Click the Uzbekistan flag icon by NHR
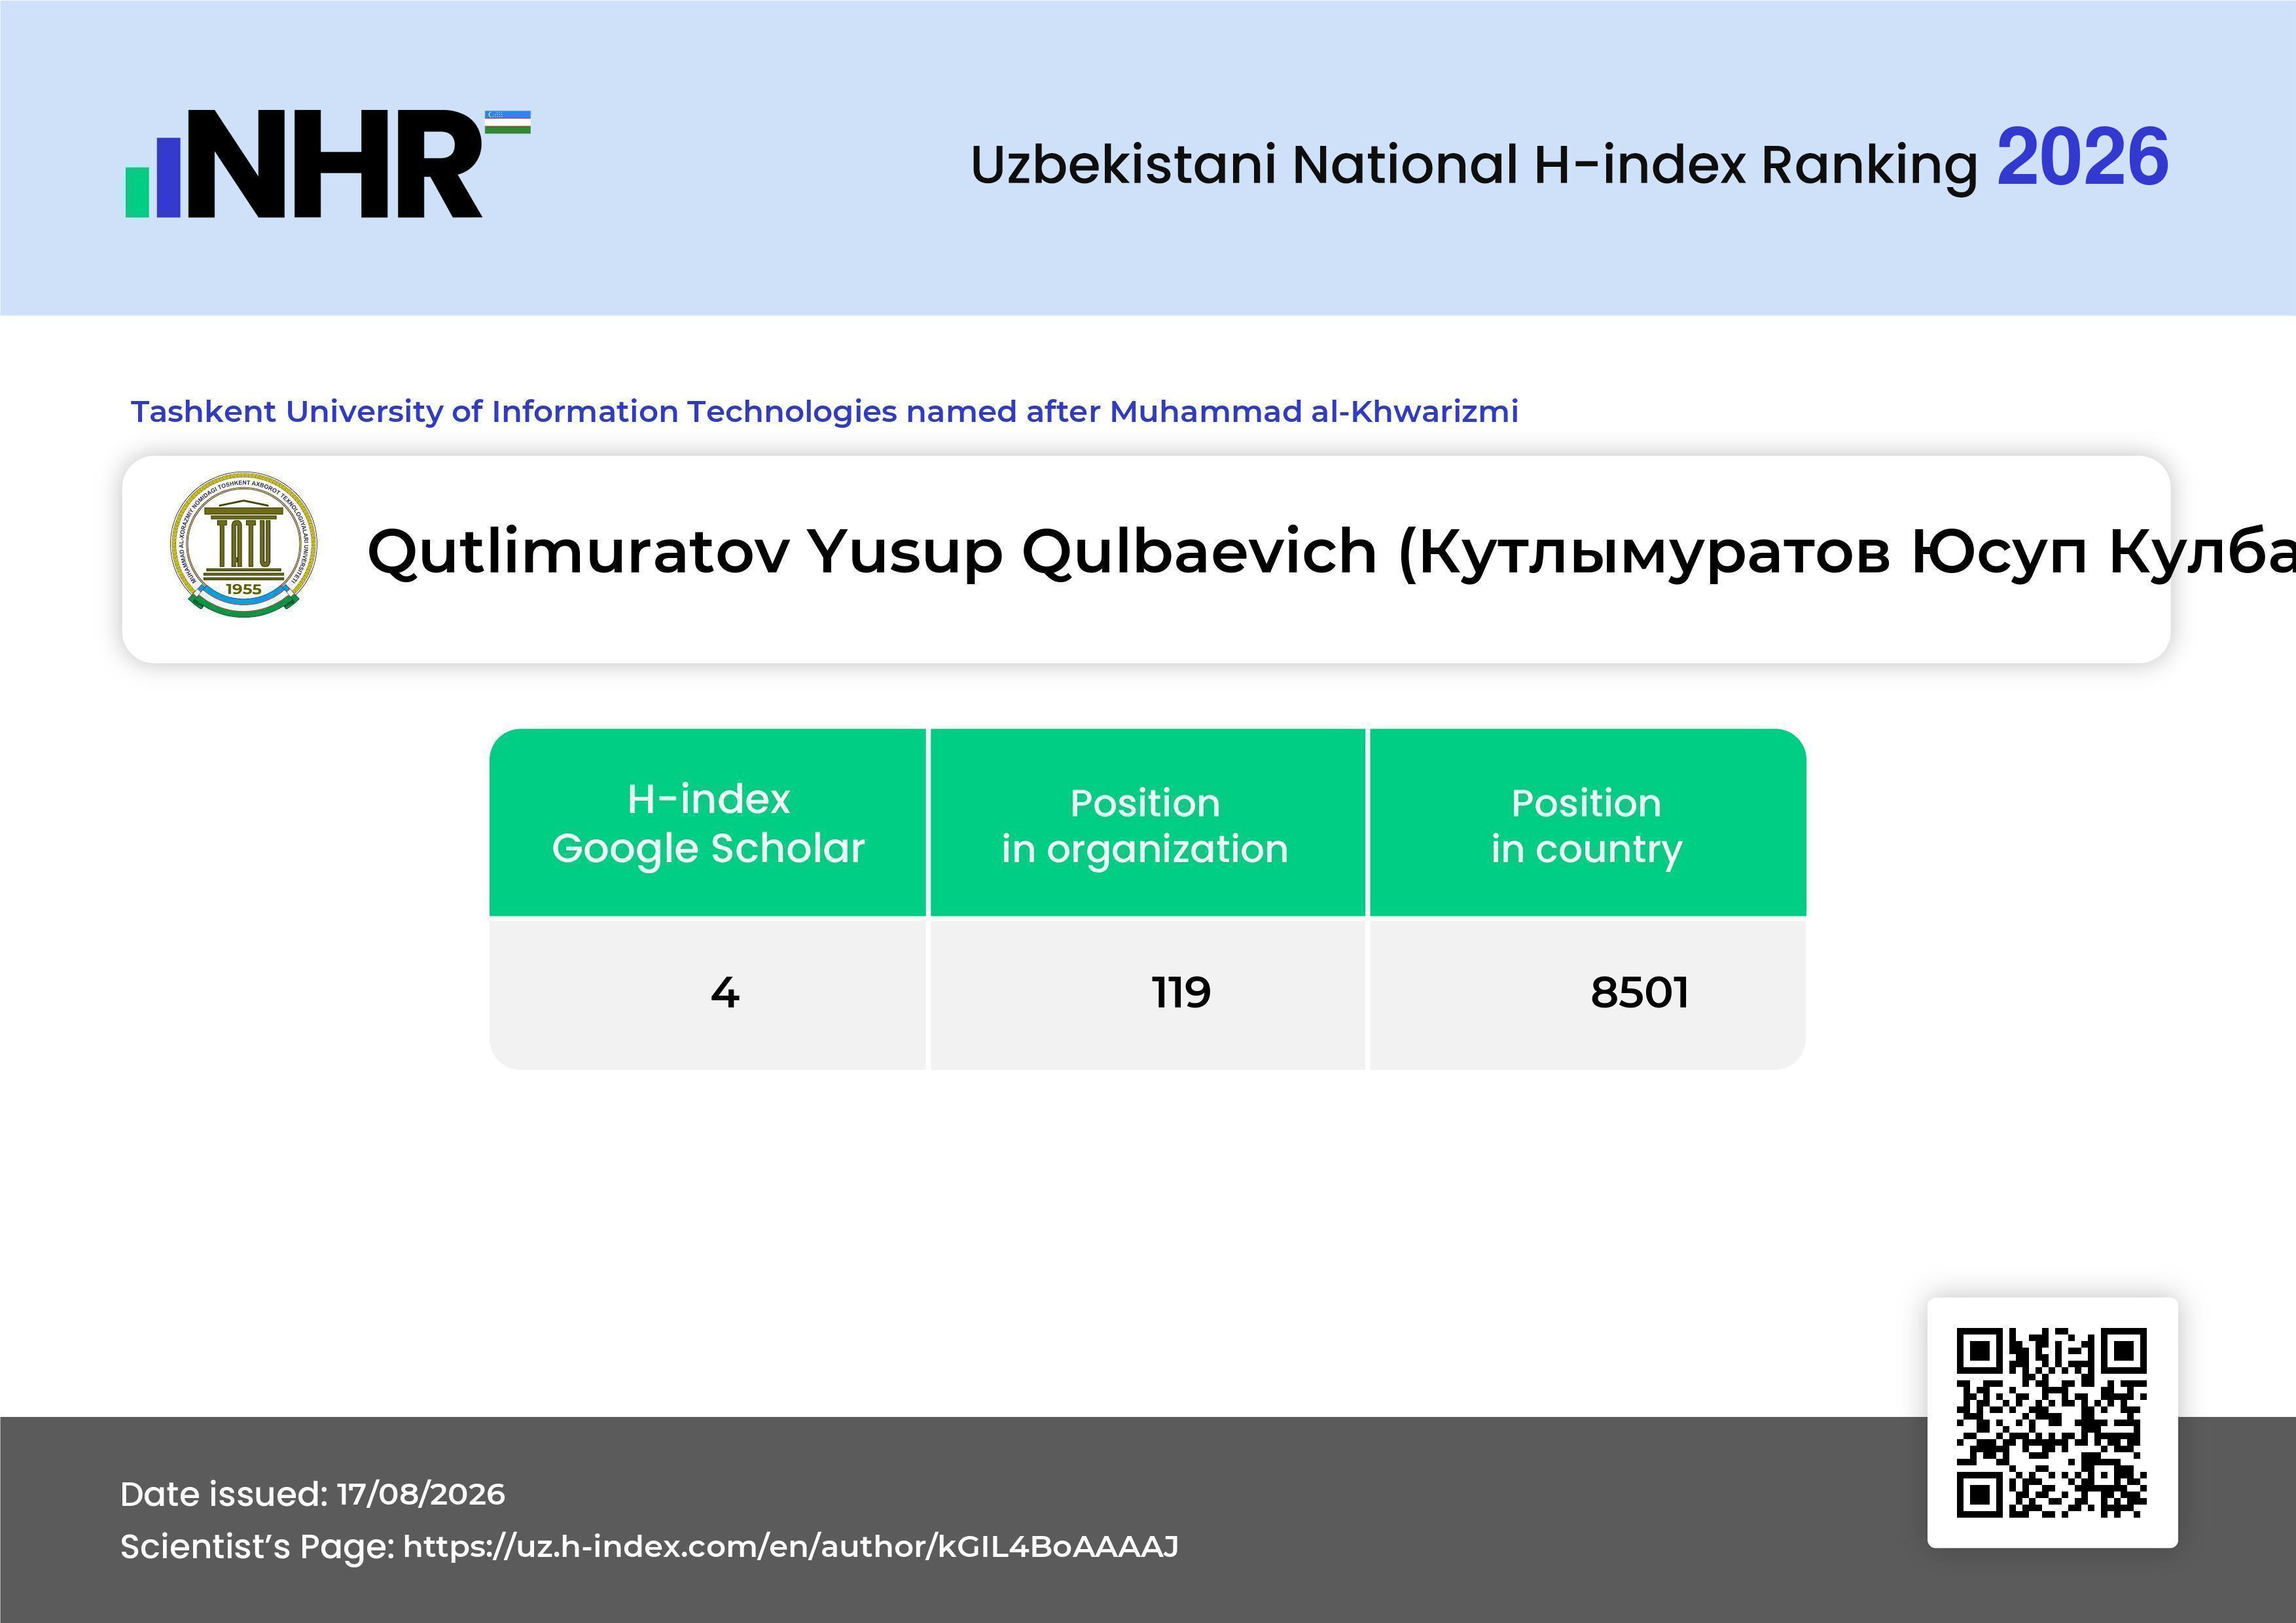 [x=508, y=122]
